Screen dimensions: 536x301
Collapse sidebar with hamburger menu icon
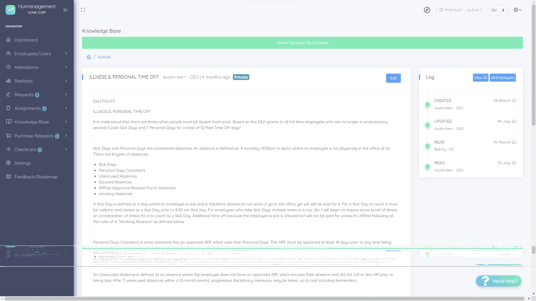[66, 10]
